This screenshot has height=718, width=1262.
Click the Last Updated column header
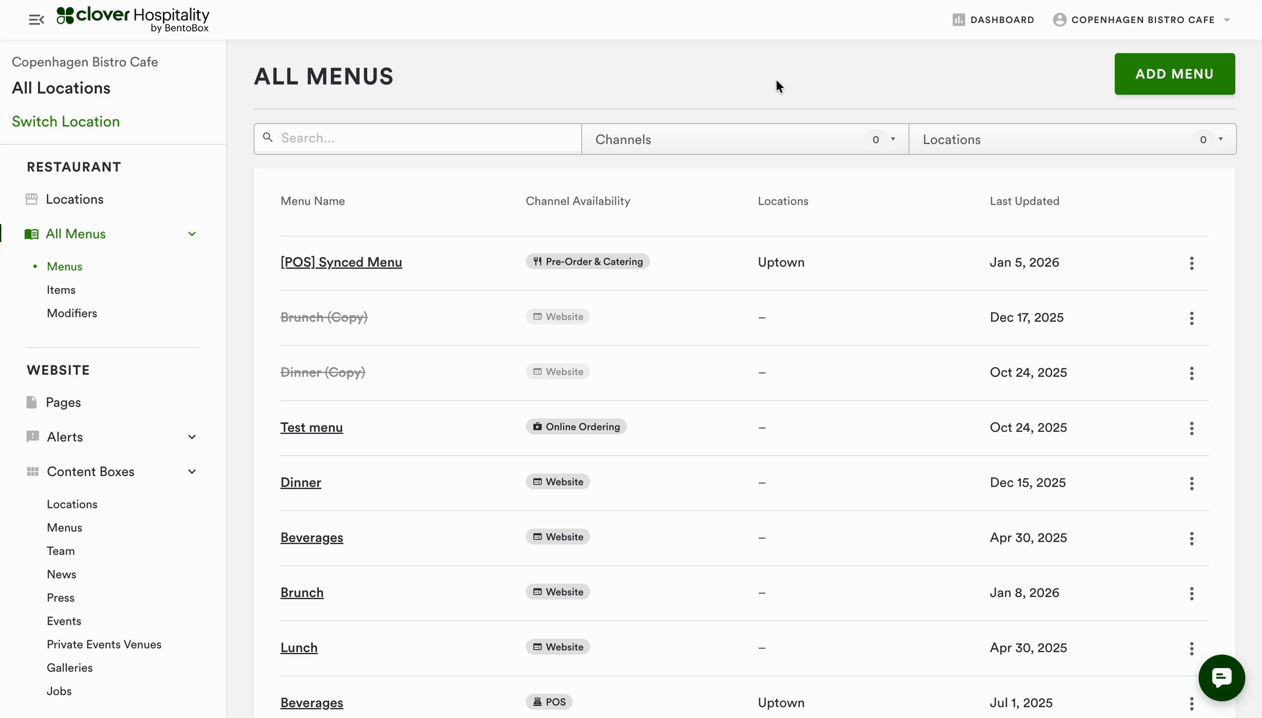pos(1024,201)
